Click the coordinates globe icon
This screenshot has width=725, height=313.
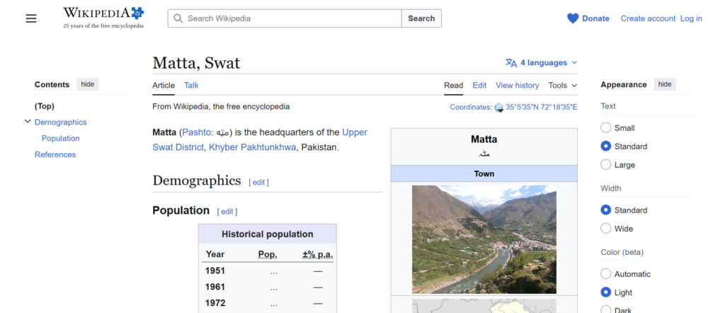pos(499,107)
